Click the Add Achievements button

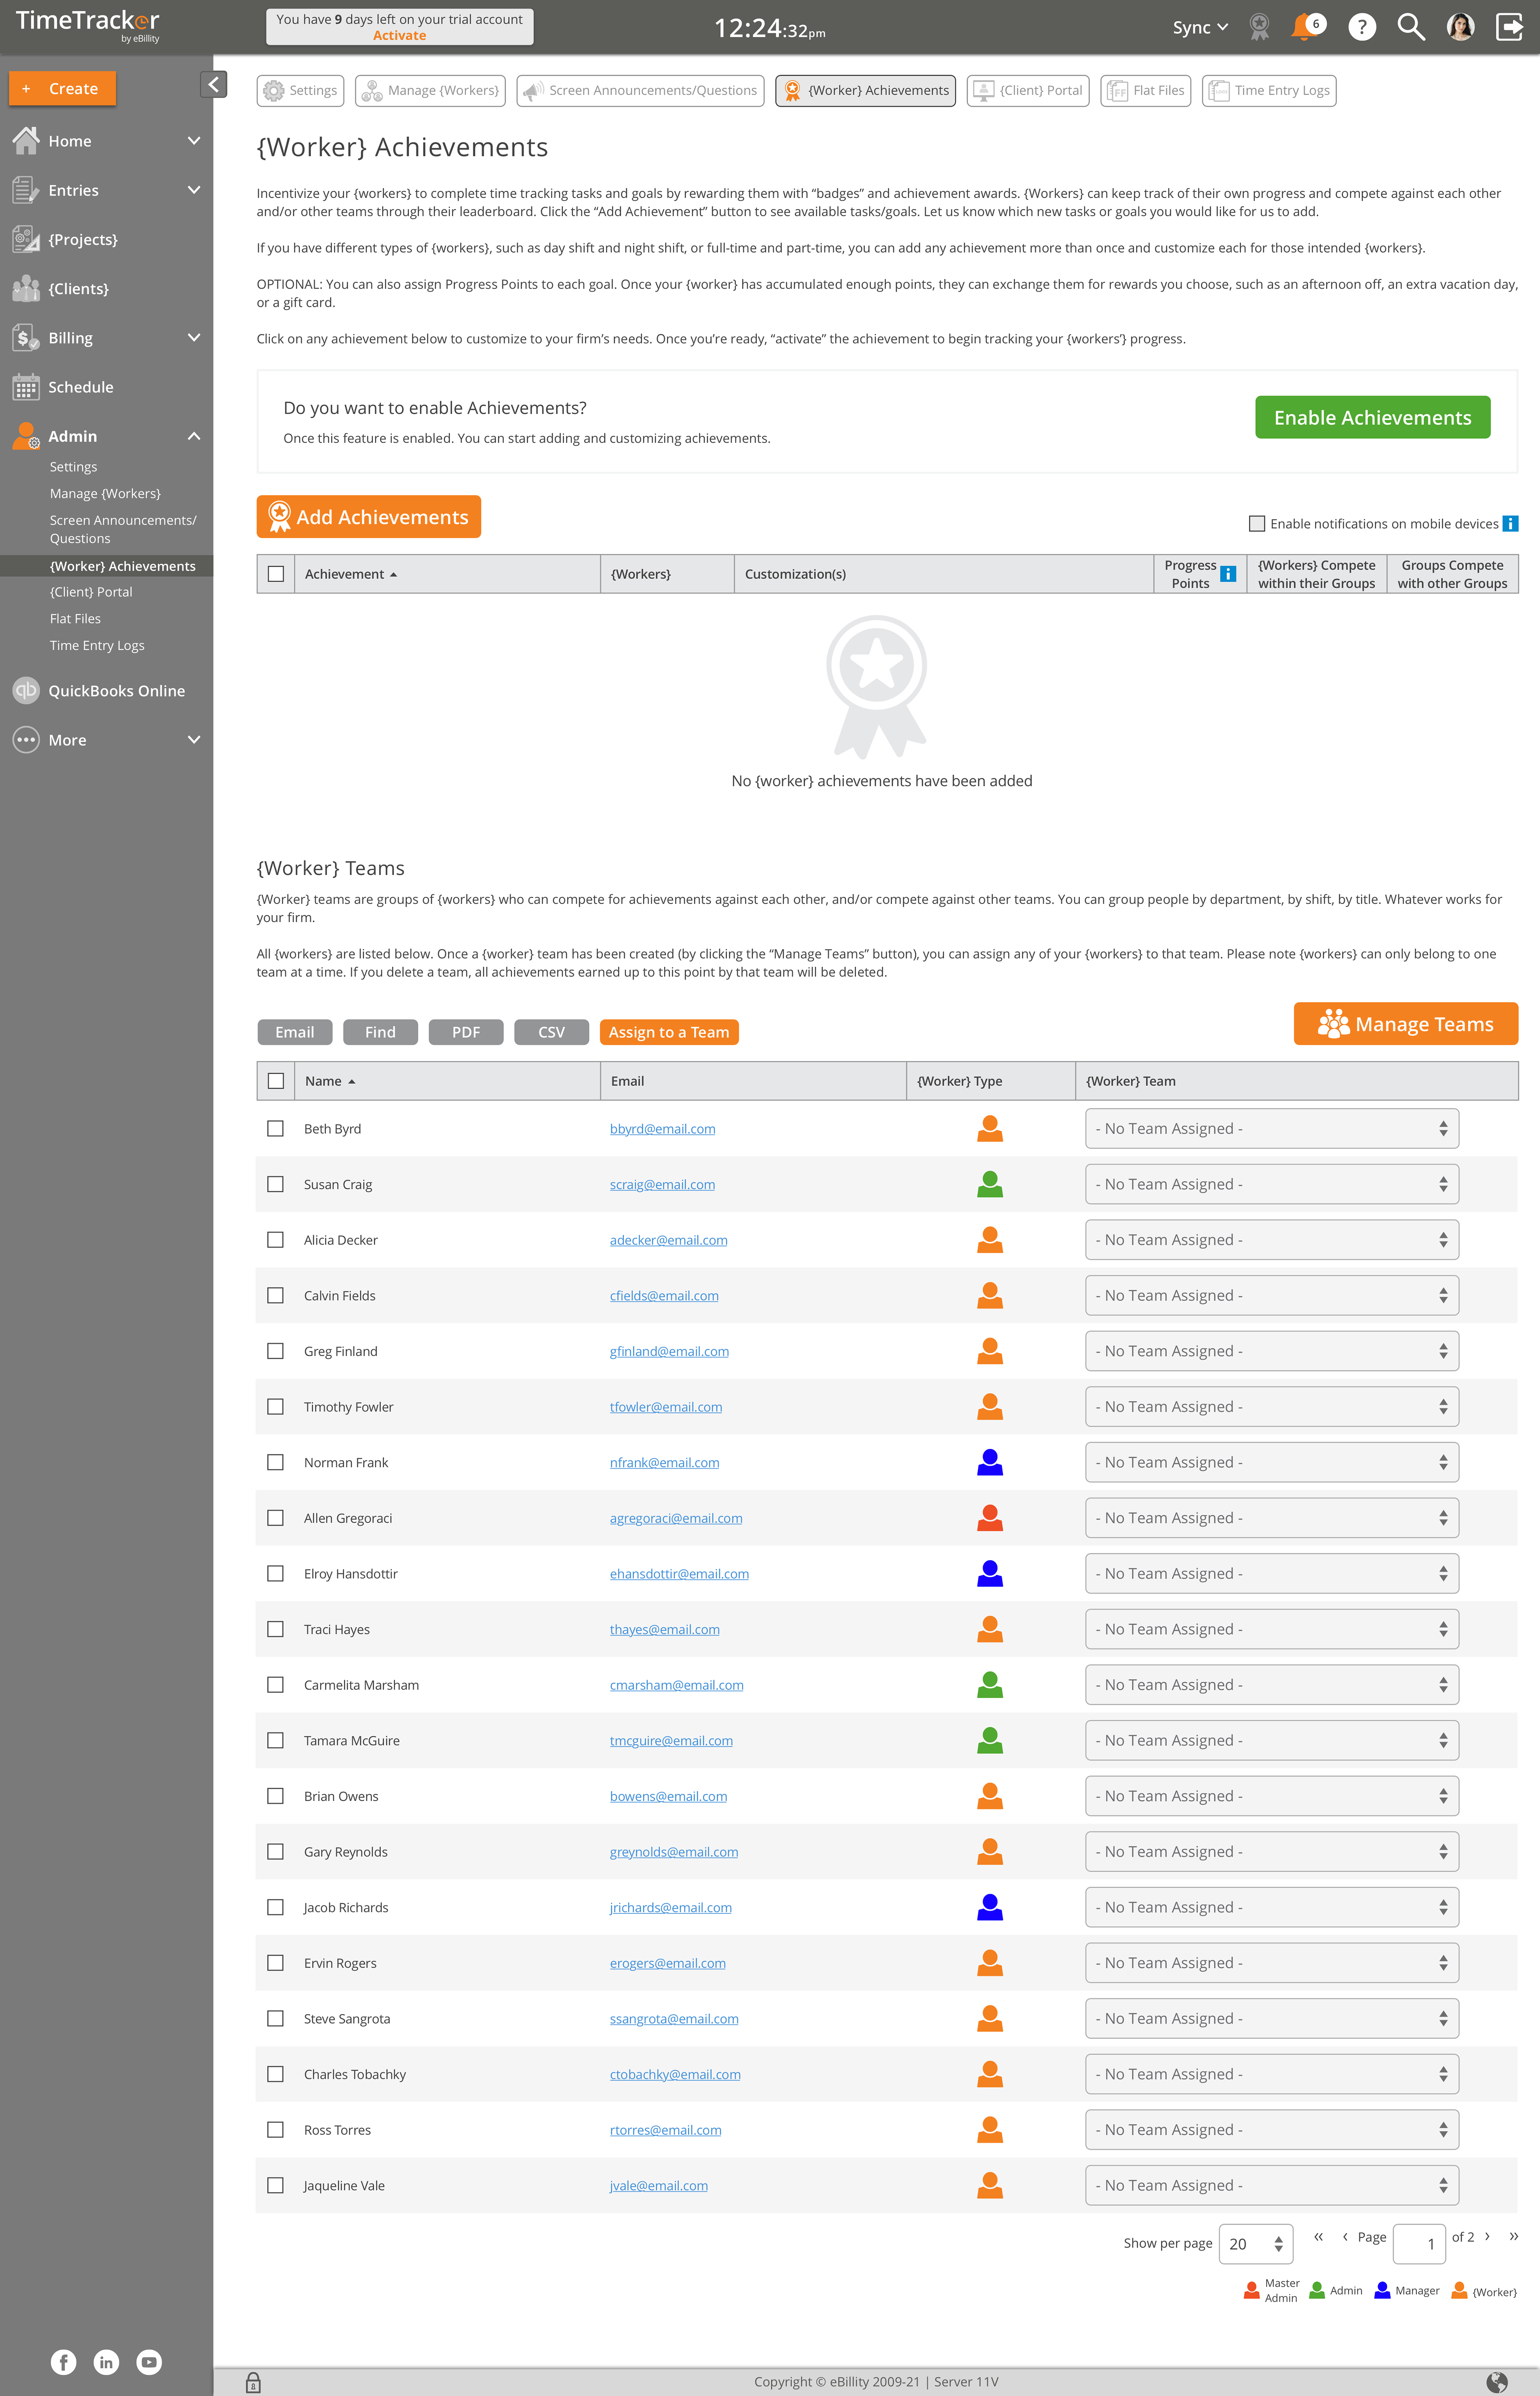point(368,517)
